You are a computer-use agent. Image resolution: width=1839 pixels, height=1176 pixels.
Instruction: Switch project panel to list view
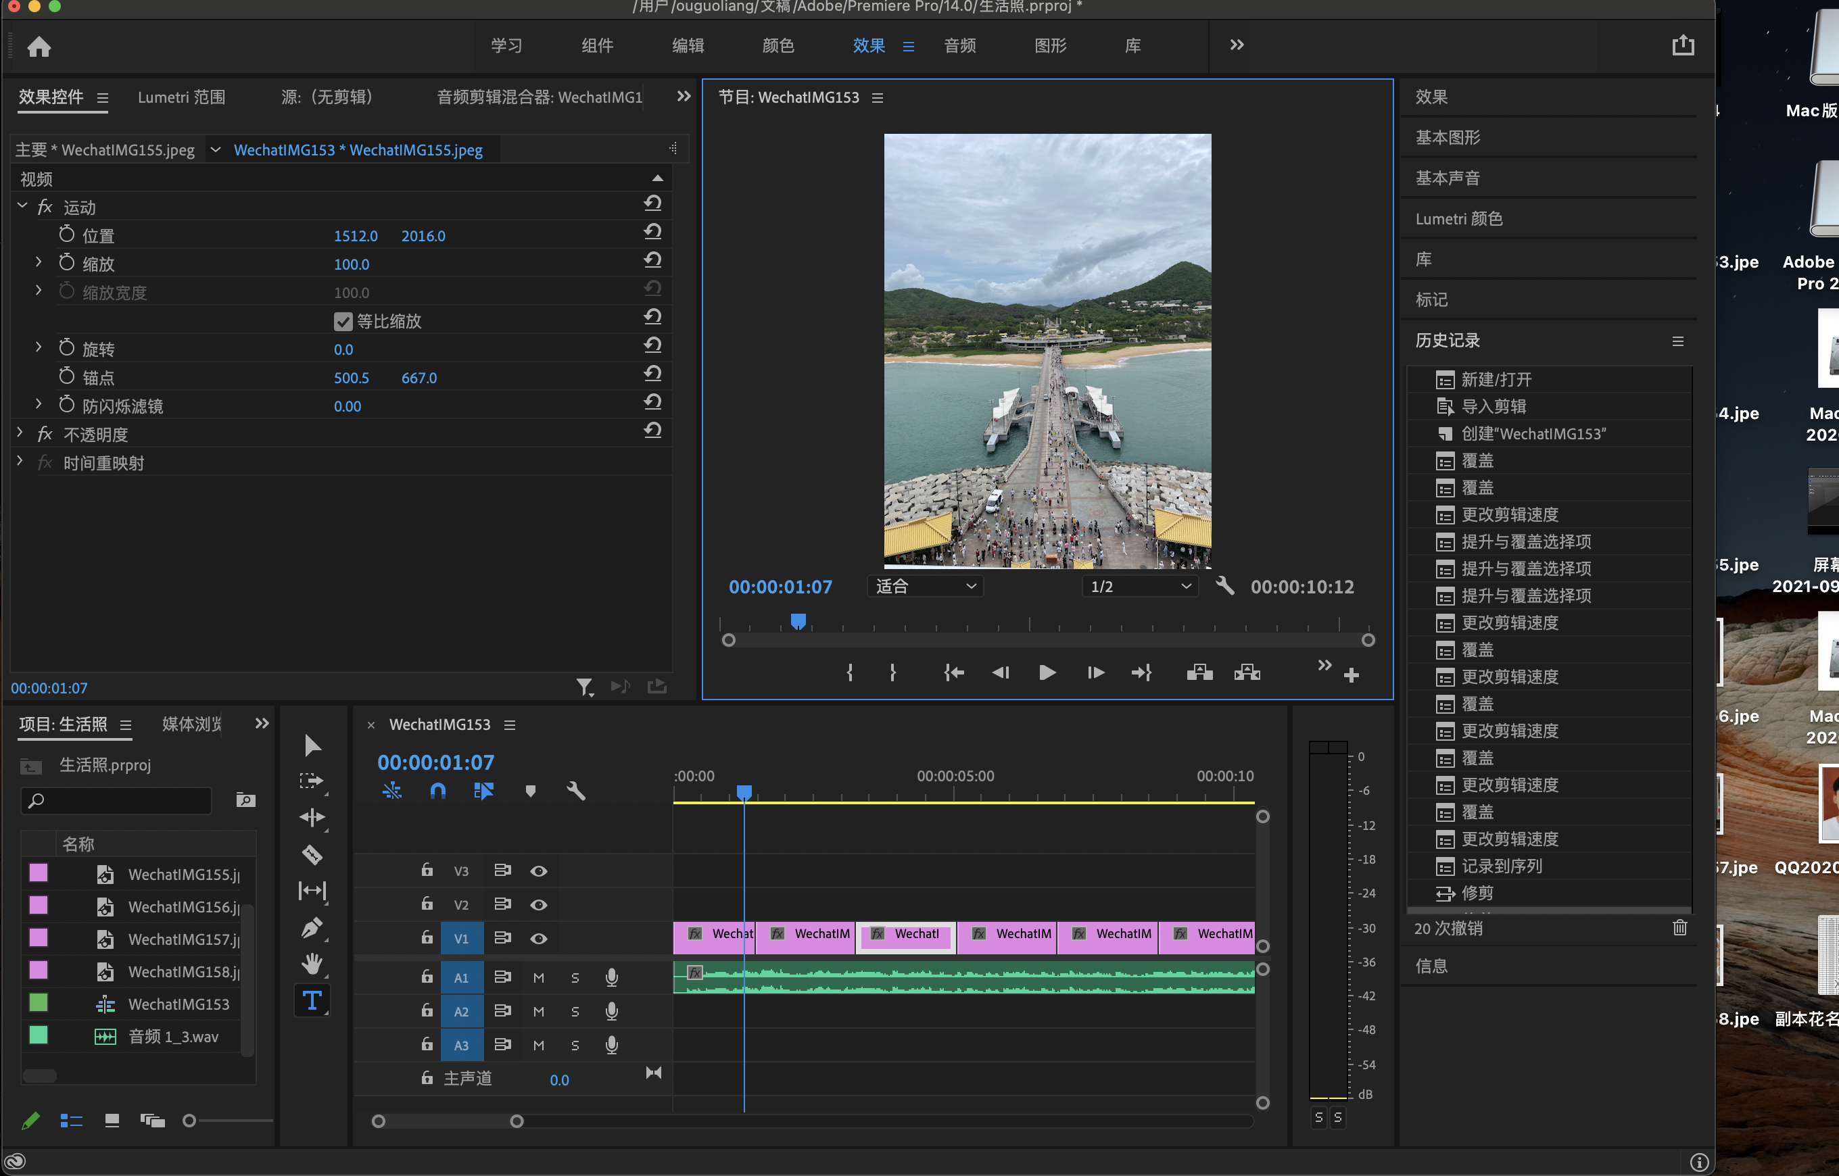71,1121
